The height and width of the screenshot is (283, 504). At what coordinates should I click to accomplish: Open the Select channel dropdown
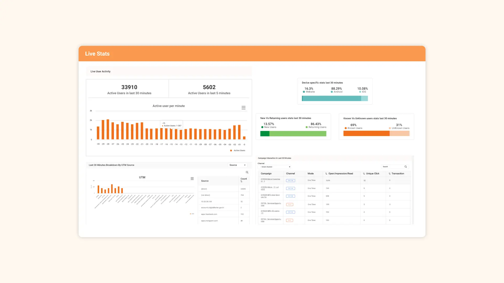point(274,167)
